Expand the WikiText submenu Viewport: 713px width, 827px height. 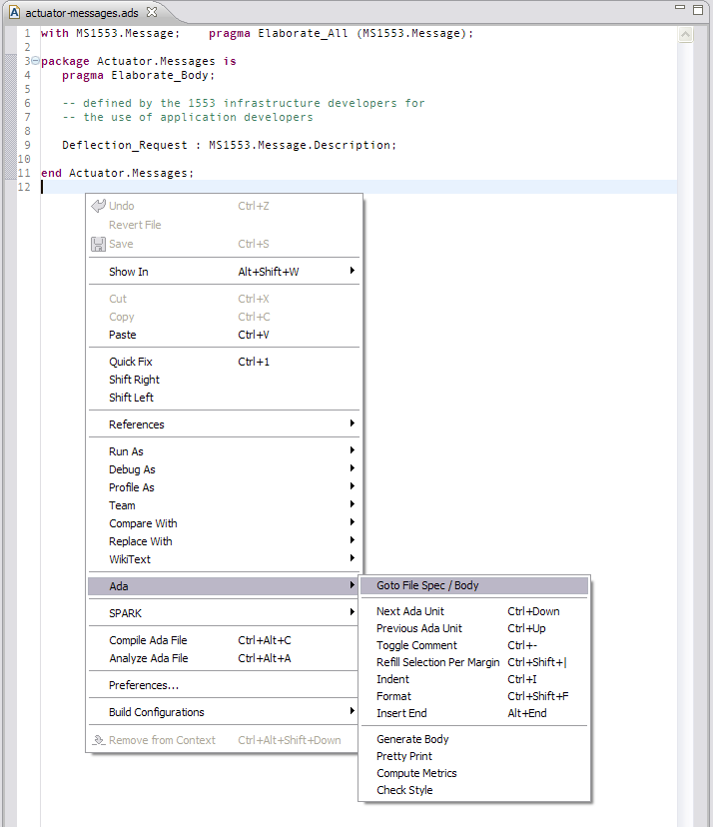224,559
